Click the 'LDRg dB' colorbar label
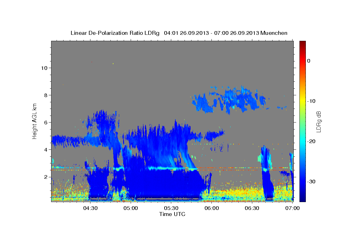The width and height of the screenshot is (363, 242). [x=318, y=122]
